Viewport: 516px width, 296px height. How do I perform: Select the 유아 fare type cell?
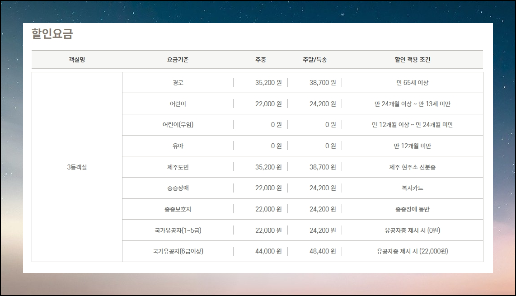click(178, 146)
